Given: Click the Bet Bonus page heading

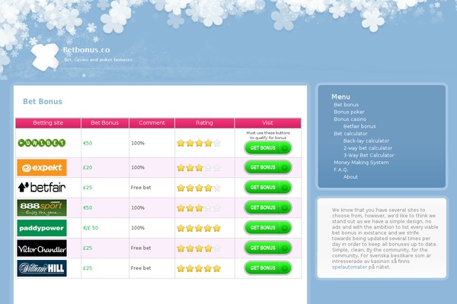Looking at the screenshot, I should pyautogui.click(x=43, y=102).
